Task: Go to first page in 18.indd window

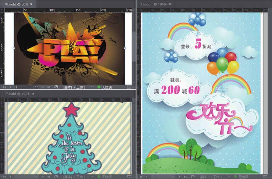Action: 4,87
